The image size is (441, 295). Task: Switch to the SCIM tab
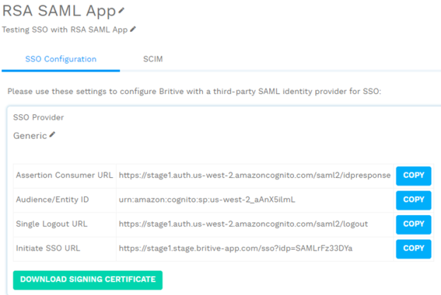tap(153, 59)
